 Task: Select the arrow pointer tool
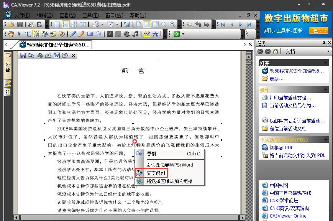tap(19, 34)
